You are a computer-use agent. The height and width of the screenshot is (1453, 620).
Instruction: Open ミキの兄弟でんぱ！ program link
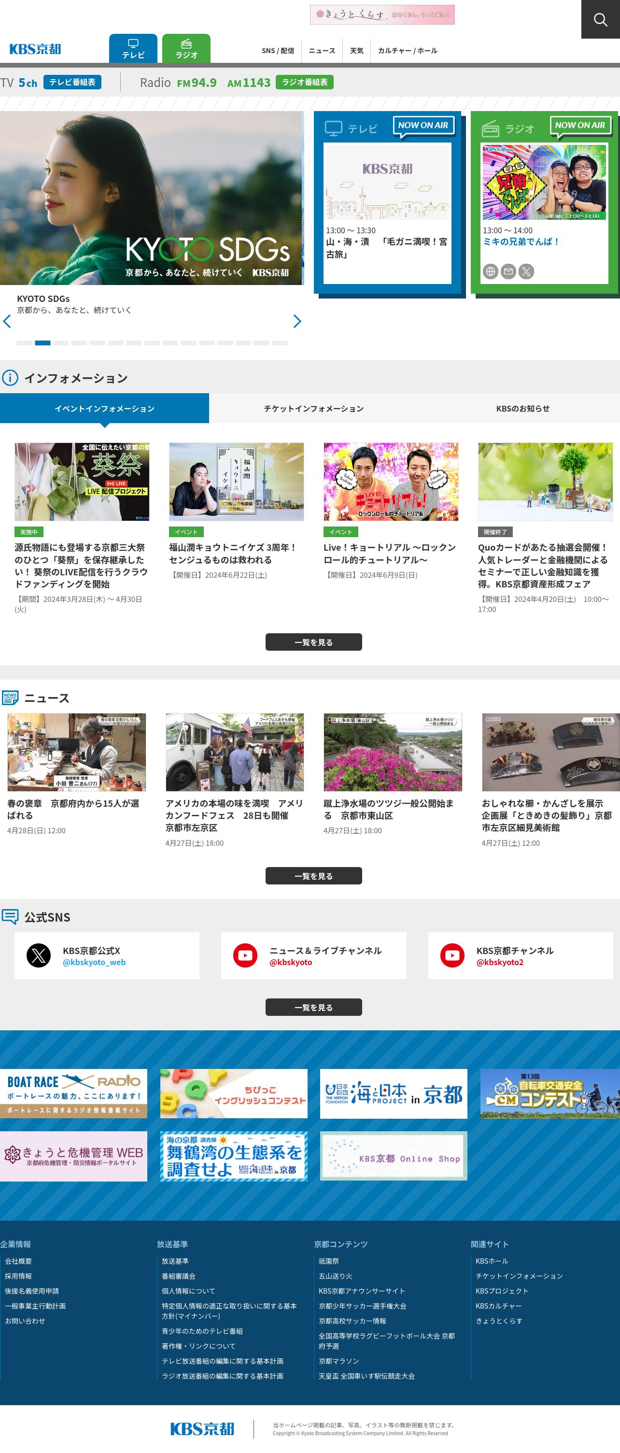click(521, 242)
